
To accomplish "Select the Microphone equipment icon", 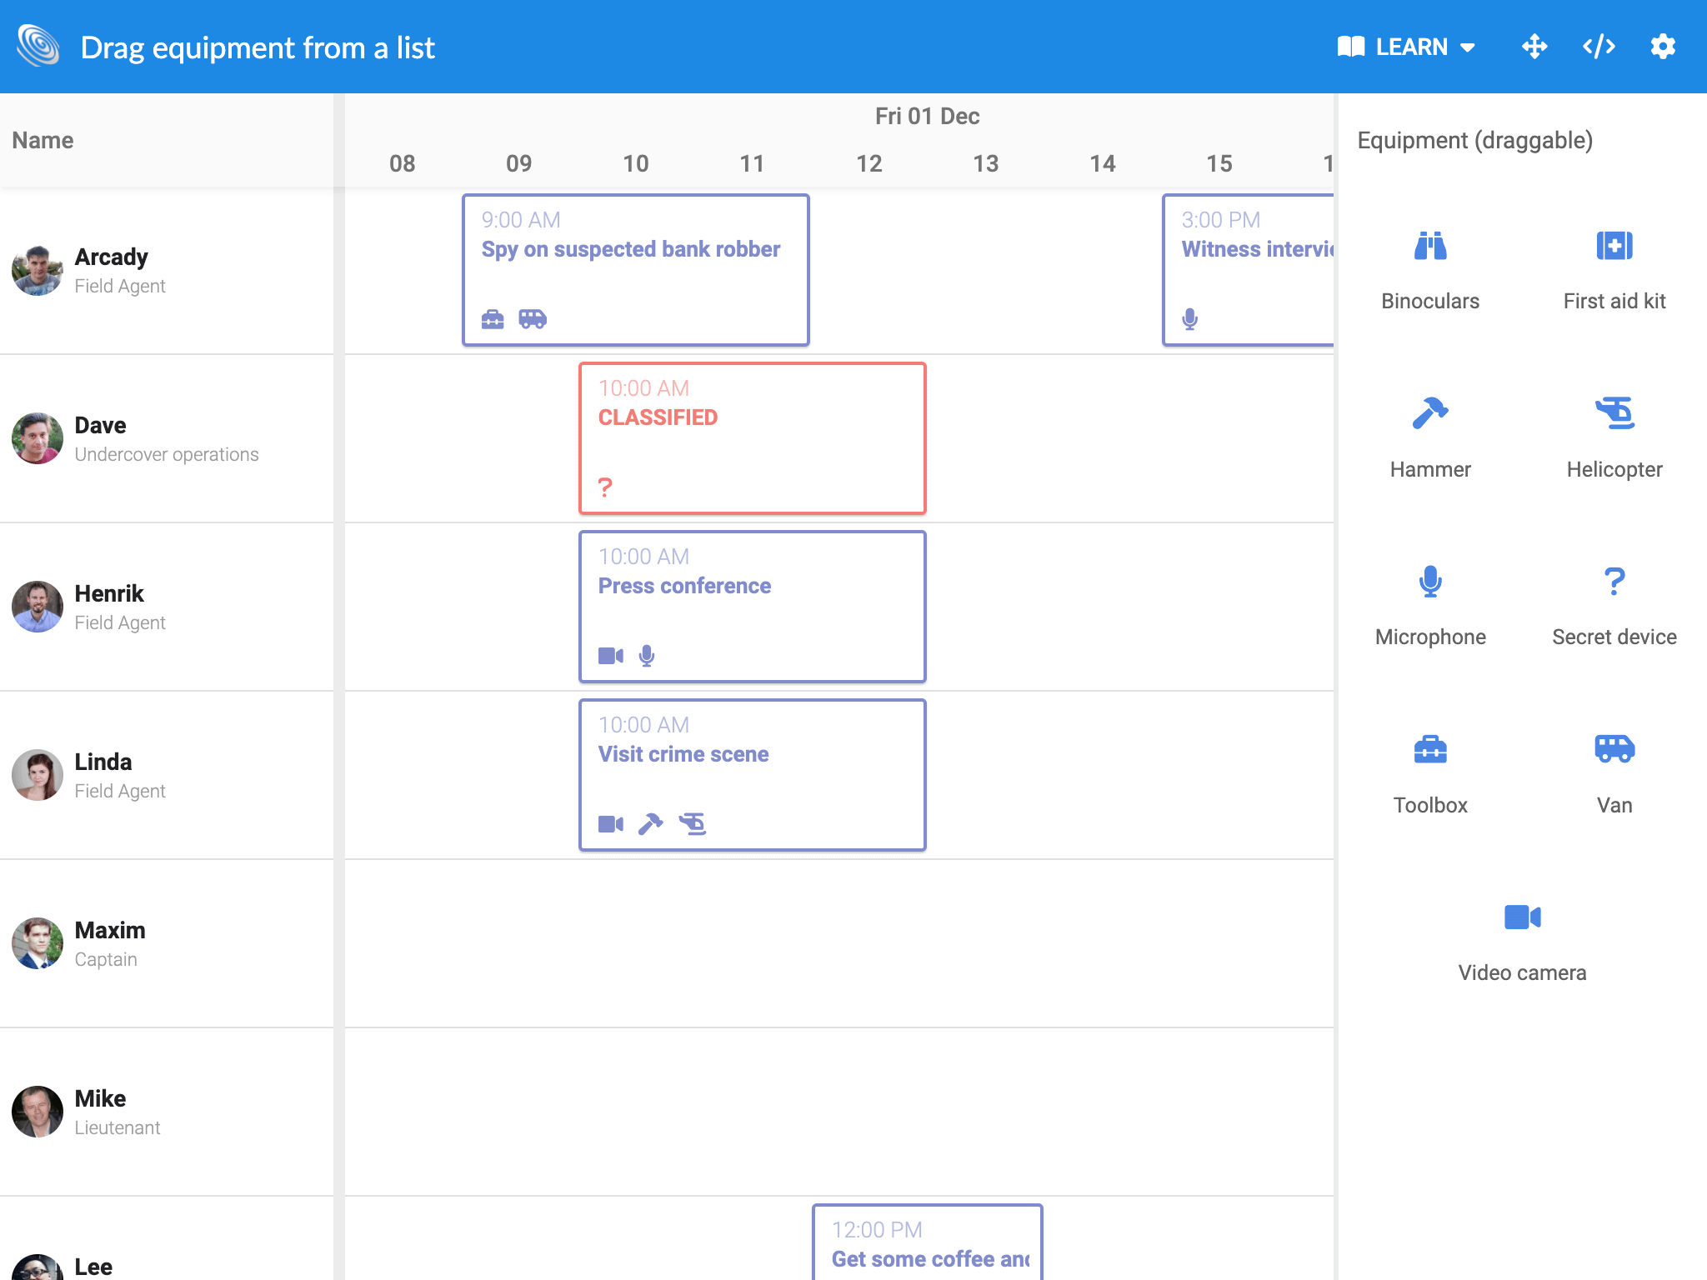I will 1429,581.
